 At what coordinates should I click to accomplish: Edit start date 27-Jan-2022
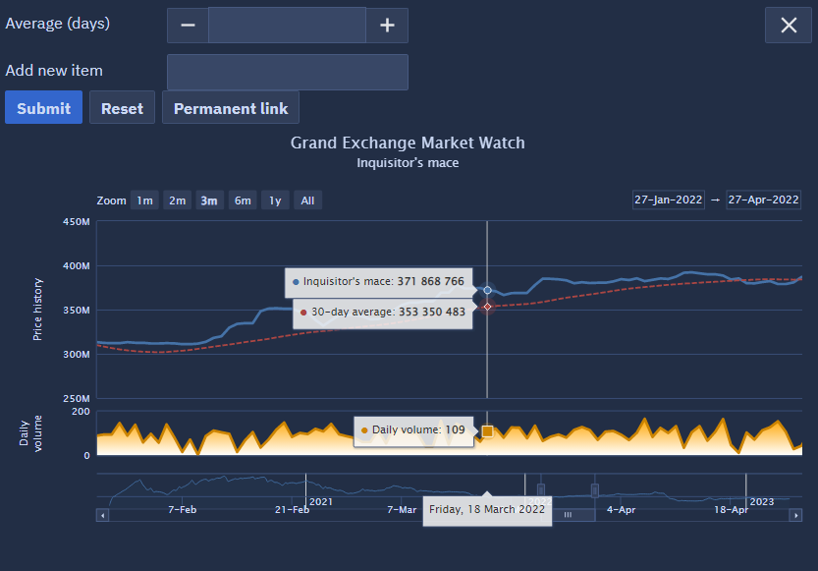(x=669, y=200)
